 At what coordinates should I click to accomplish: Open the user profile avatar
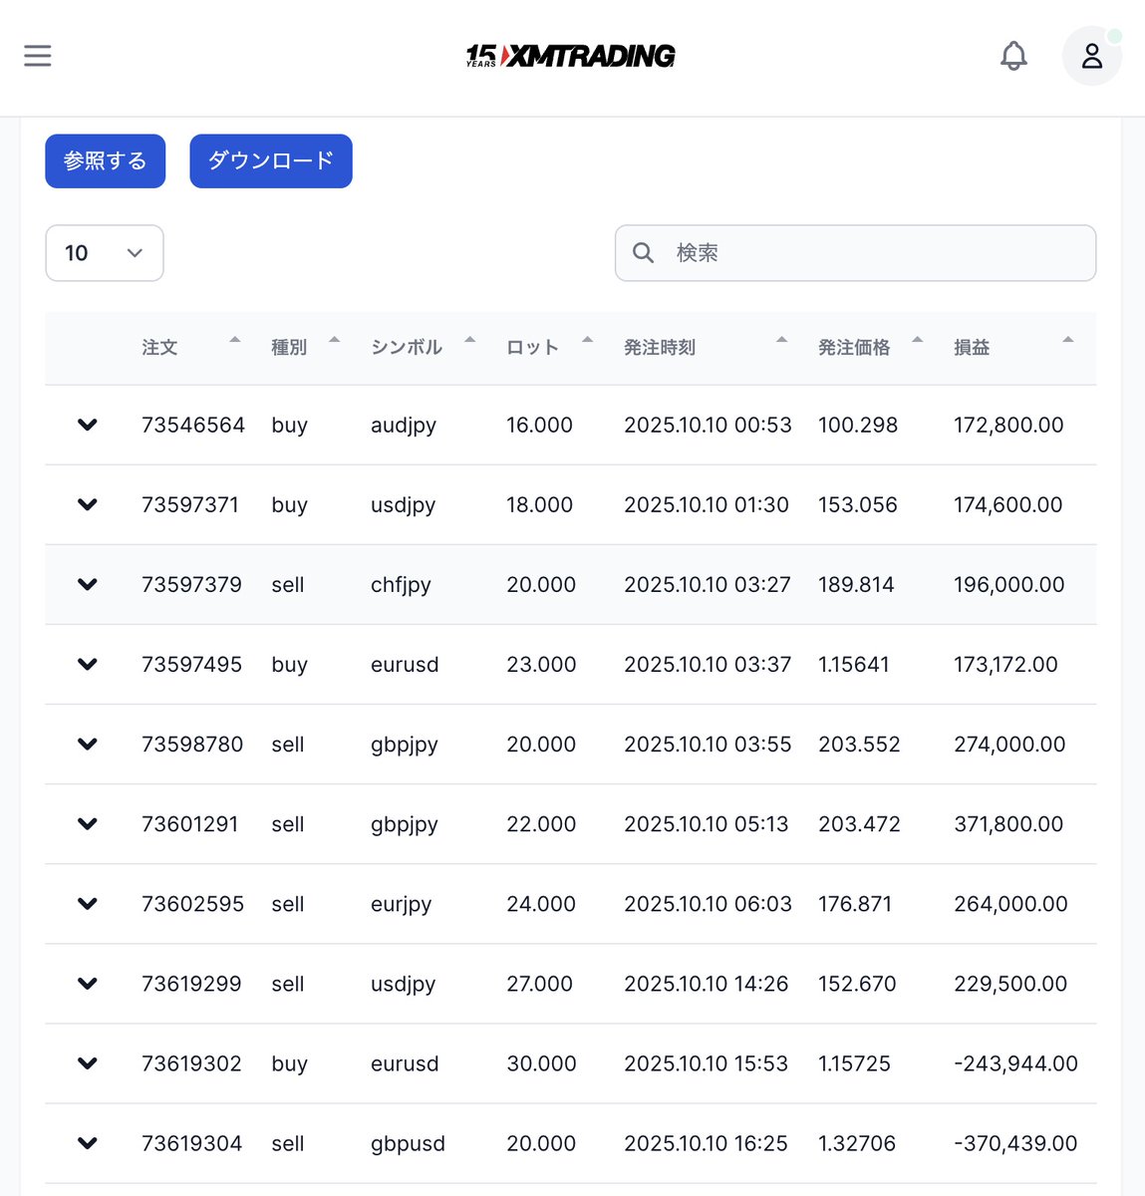click(1092, 56)
